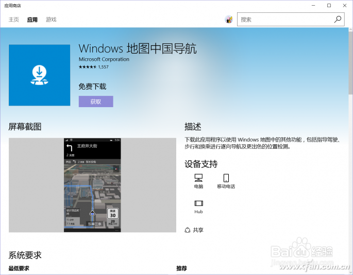
Task: Click the 最低要求 label
Action: point(19,268)
